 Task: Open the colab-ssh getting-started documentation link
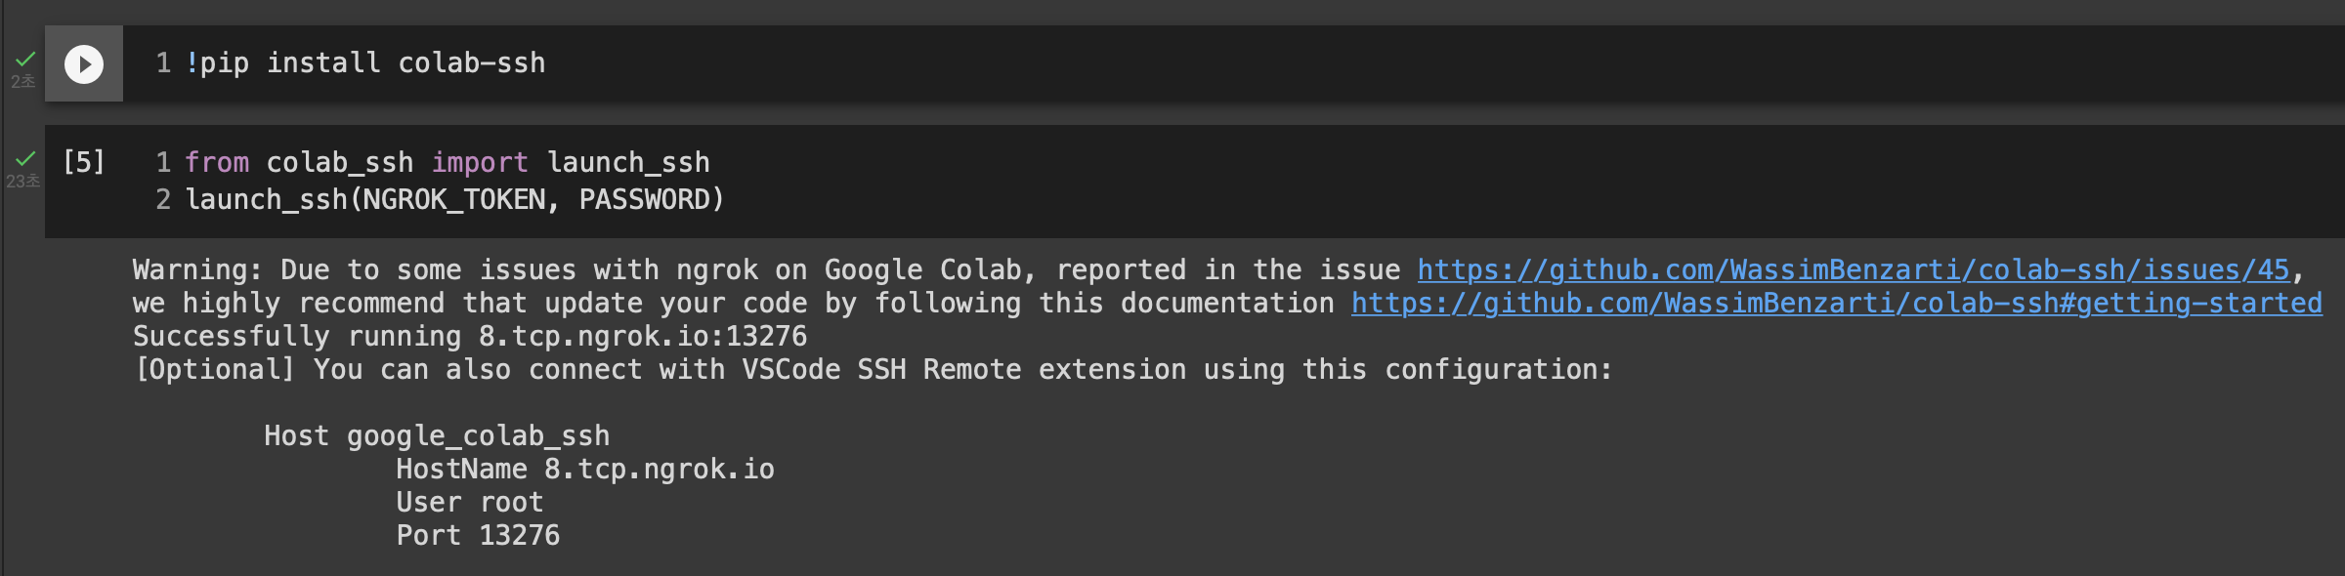tap(1836, 303)
